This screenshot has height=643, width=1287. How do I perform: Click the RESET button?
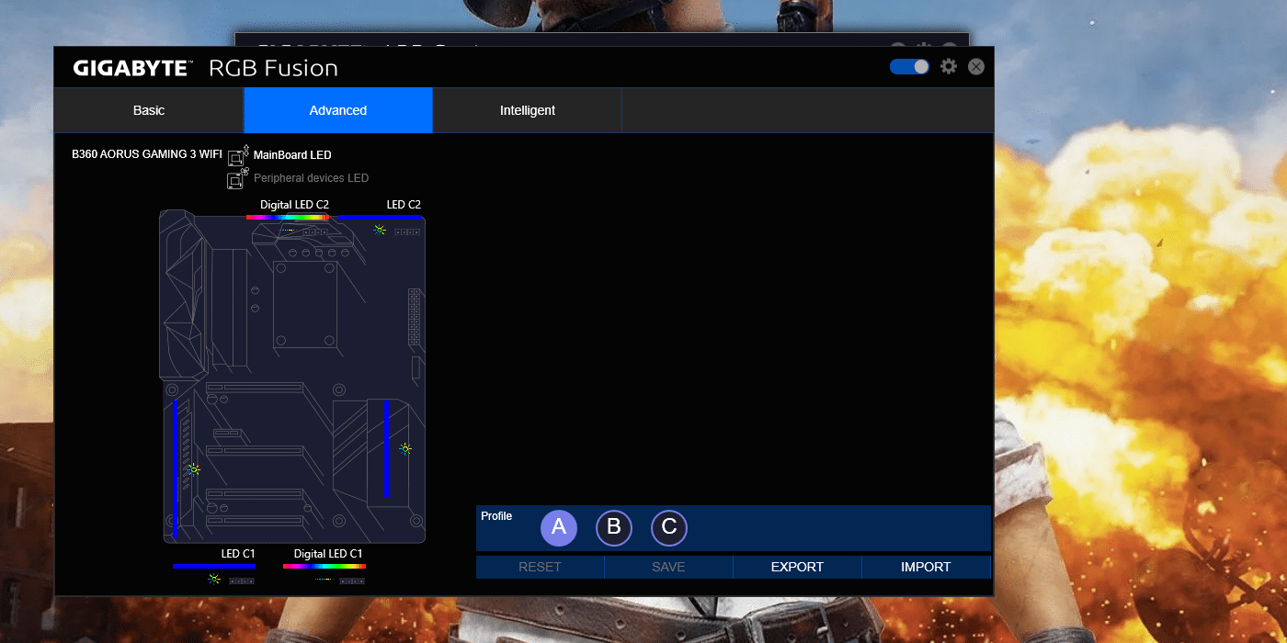point(540,567)
